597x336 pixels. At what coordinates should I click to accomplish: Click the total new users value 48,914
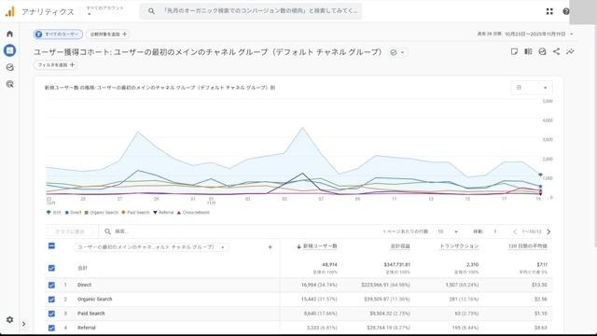(329, 265)
